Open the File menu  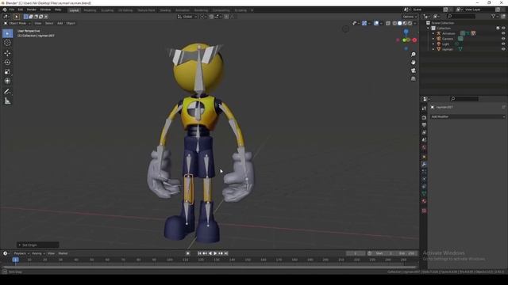[12, 9]
